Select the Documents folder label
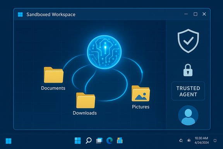Viewport: 223px width, 149px height. point(53,88)
